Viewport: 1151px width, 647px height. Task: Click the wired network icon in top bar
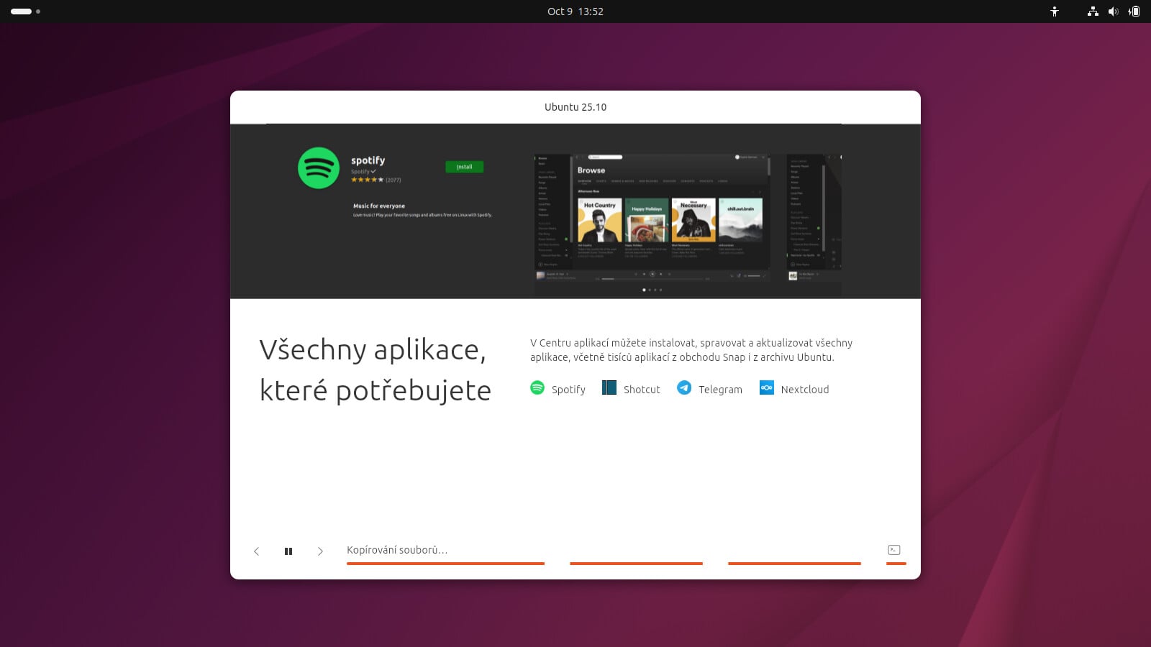tap(1093, 12)
